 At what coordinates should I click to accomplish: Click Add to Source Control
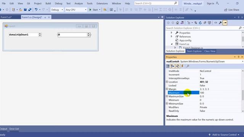coord(224,135)
